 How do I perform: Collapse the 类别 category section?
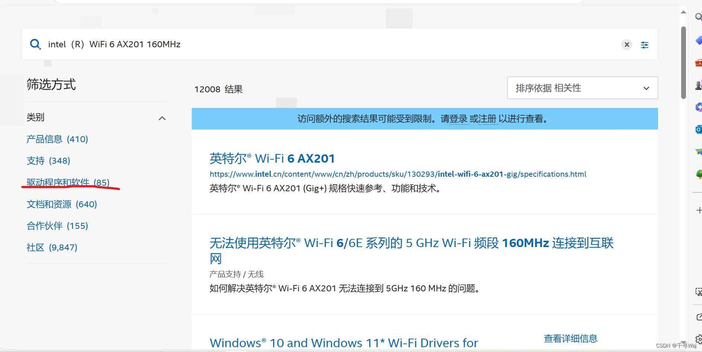[x=162, y=118]
